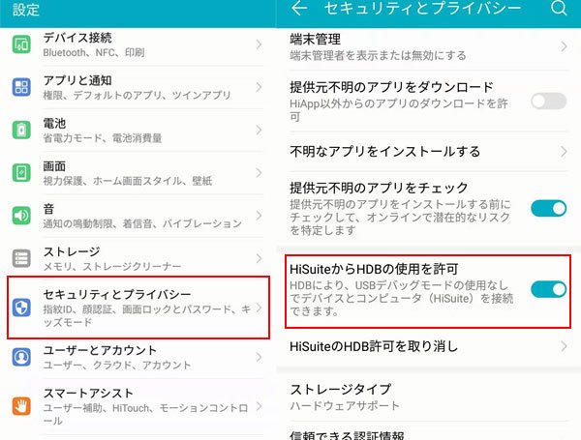Image resolution: width=581 pixels, height=440 pixels.
Task: Open the 電池 settings entry
Action: pos(138,131)
